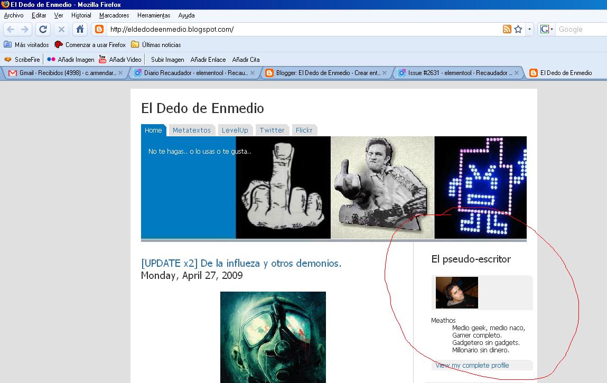Open the Home page button
607x383 pixels.
tap(80, 30)
